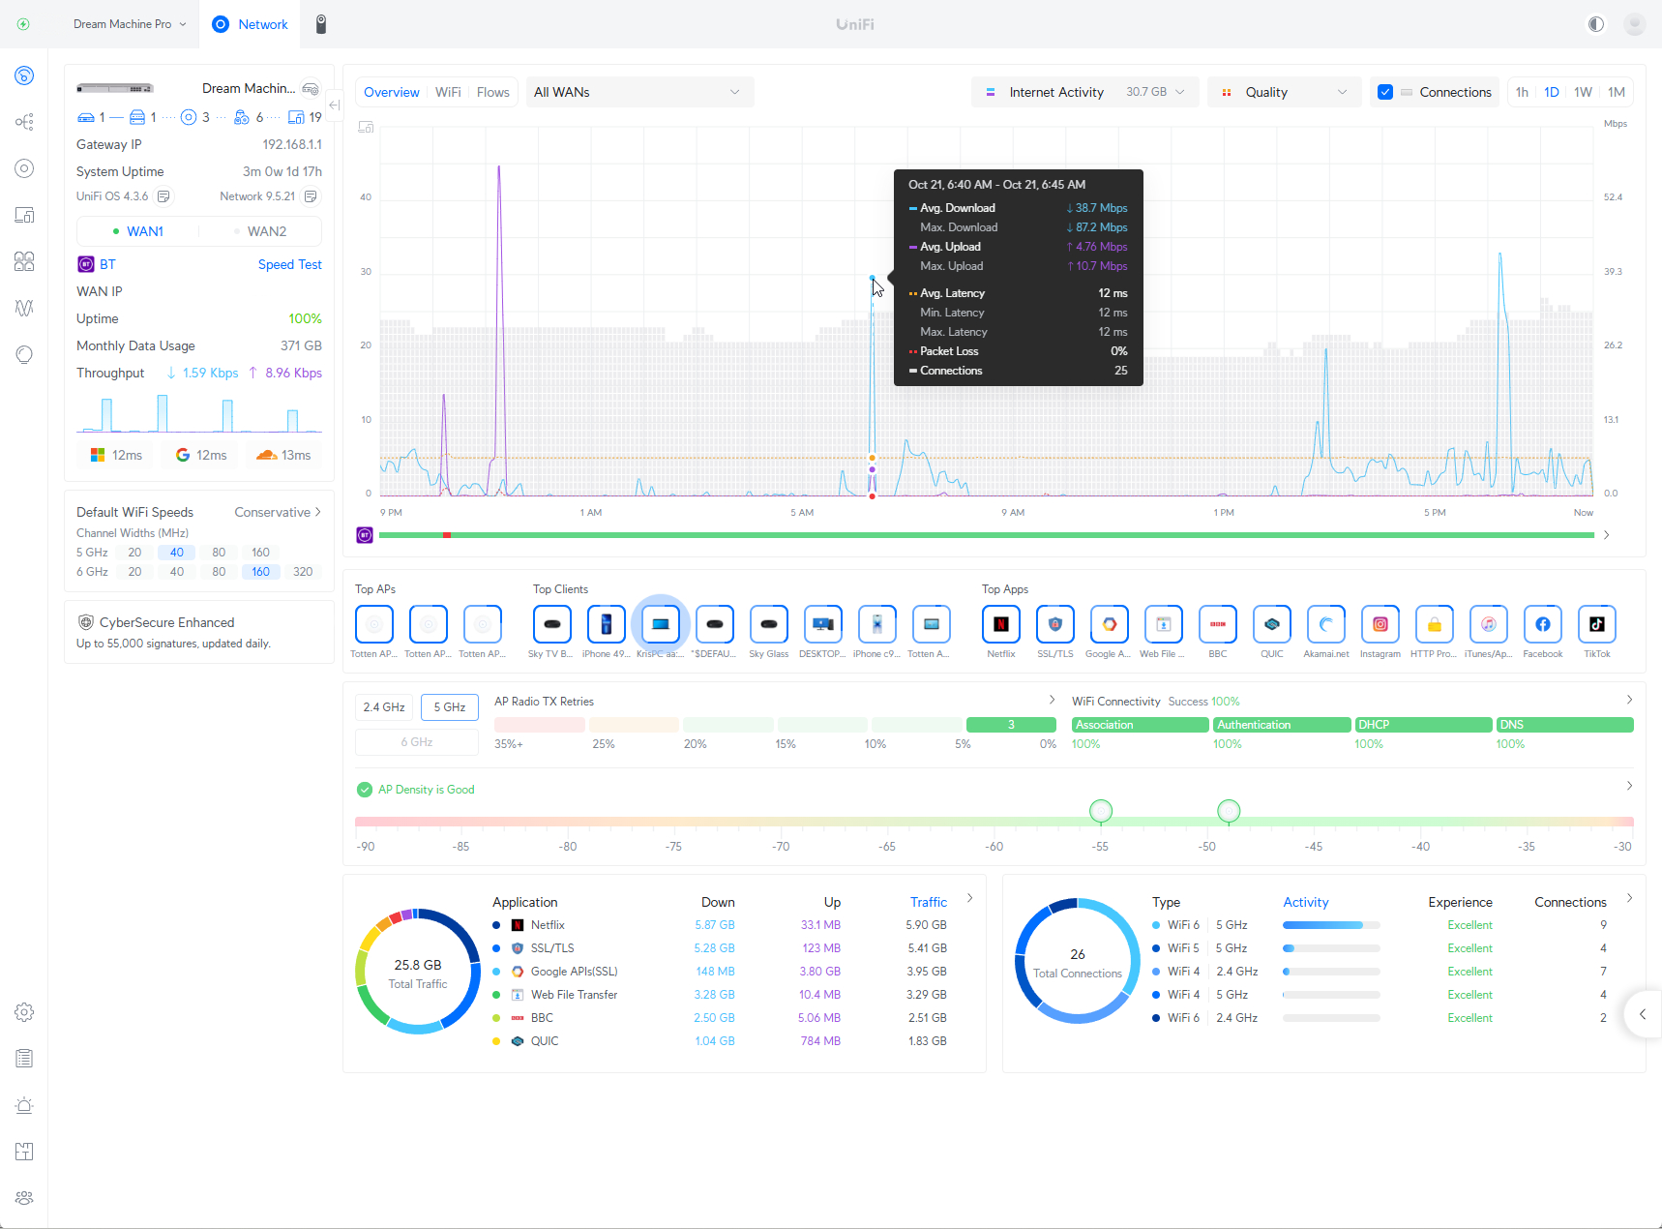Screen dimensions: 1662x1229
Task: Open the system notifications bell icon
Action: [x=23, y=1104]
